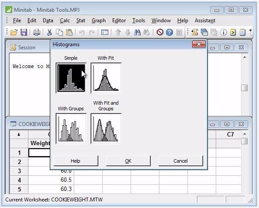Open History with the yellow arrow icon
This screenshot has width=259, height=208.
pyautogui.click(x=233, y=32)
